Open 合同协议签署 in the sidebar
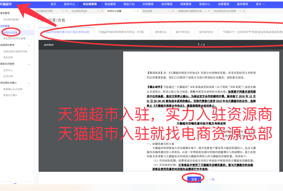The image size is (283, 191). [10, 33]
